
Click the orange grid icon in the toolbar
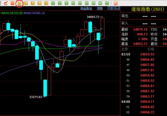click(x=116, y=3)
